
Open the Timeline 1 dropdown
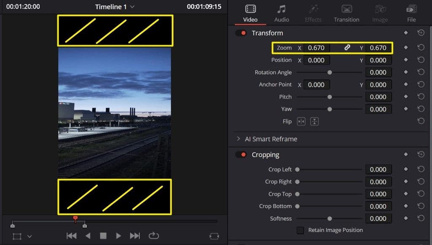[132, 7]
